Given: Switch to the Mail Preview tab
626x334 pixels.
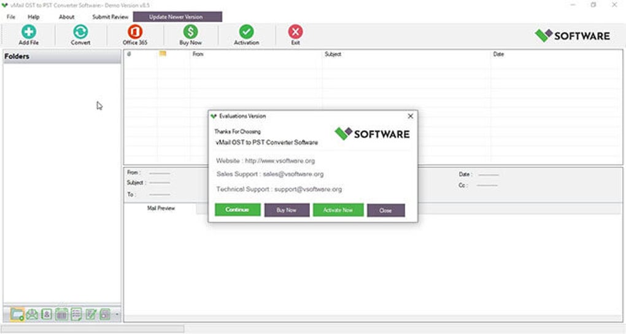Looking at the screenshot, I should point(161,208).
